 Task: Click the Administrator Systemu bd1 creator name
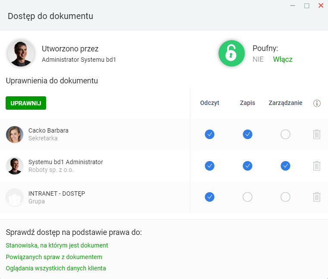coord(78,60)
